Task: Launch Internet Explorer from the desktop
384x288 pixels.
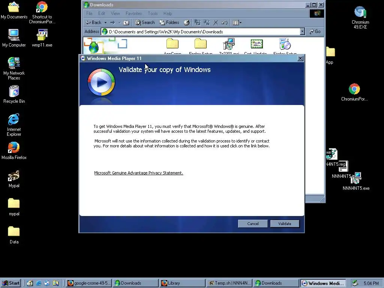Action: coord(14,124)
